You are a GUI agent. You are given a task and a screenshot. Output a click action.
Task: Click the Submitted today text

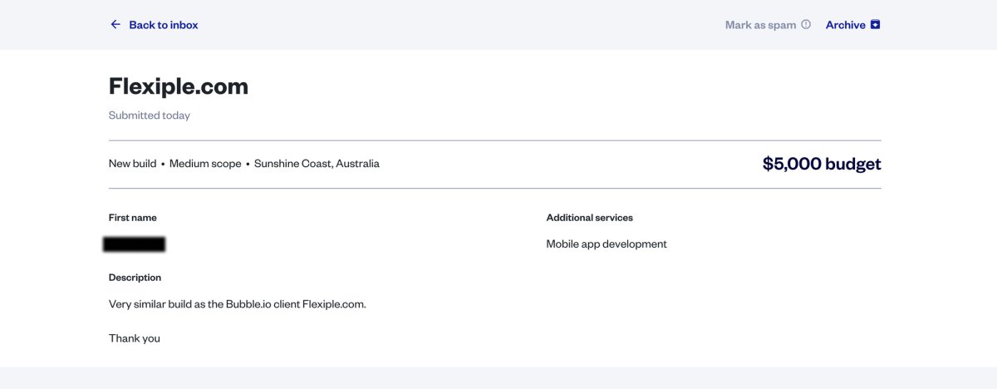click(150, 116)
